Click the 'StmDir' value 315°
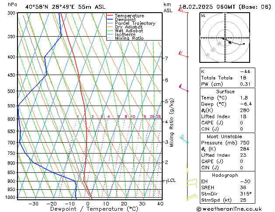The width and height of the screenshot is (275, 212). coord(246,194)
